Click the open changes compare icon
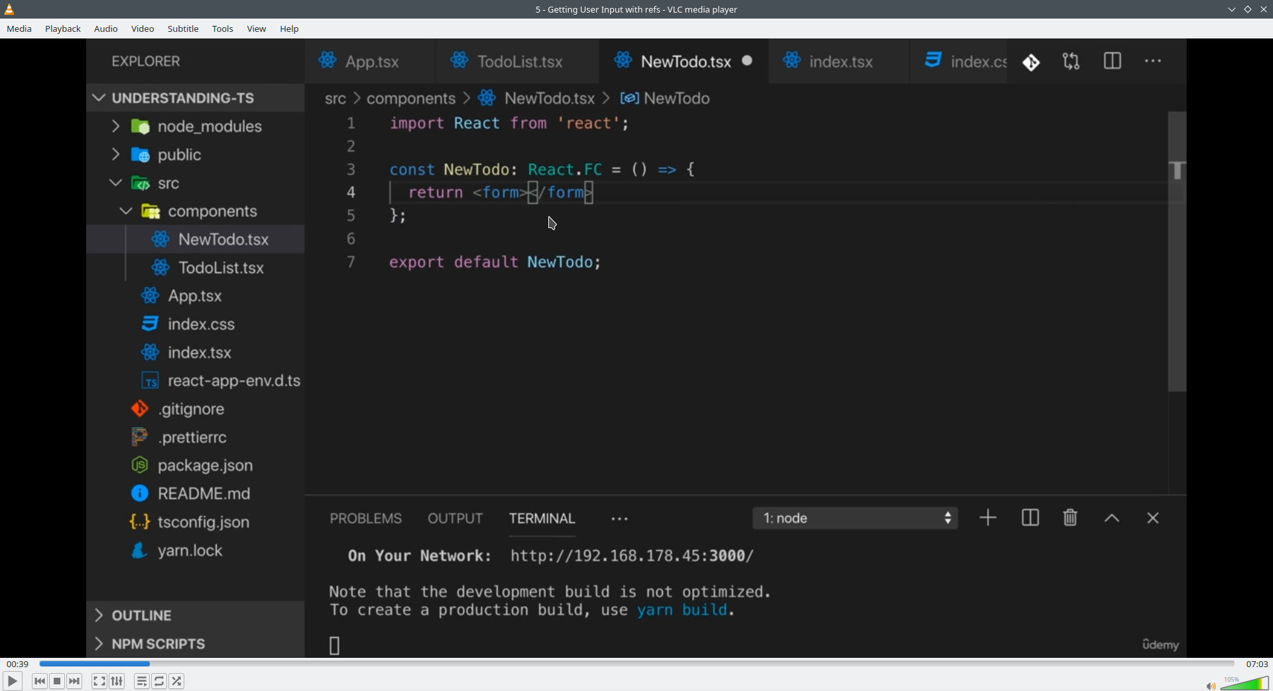Image resolution: width=1273 pixels, height=691 pixels. point(1071,62)
